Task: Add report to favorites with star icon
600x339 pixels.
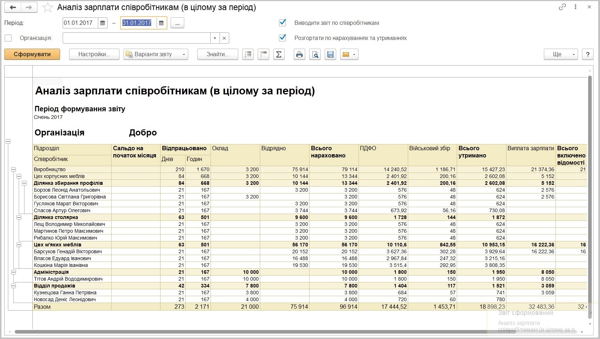Action: coord(48,8)
